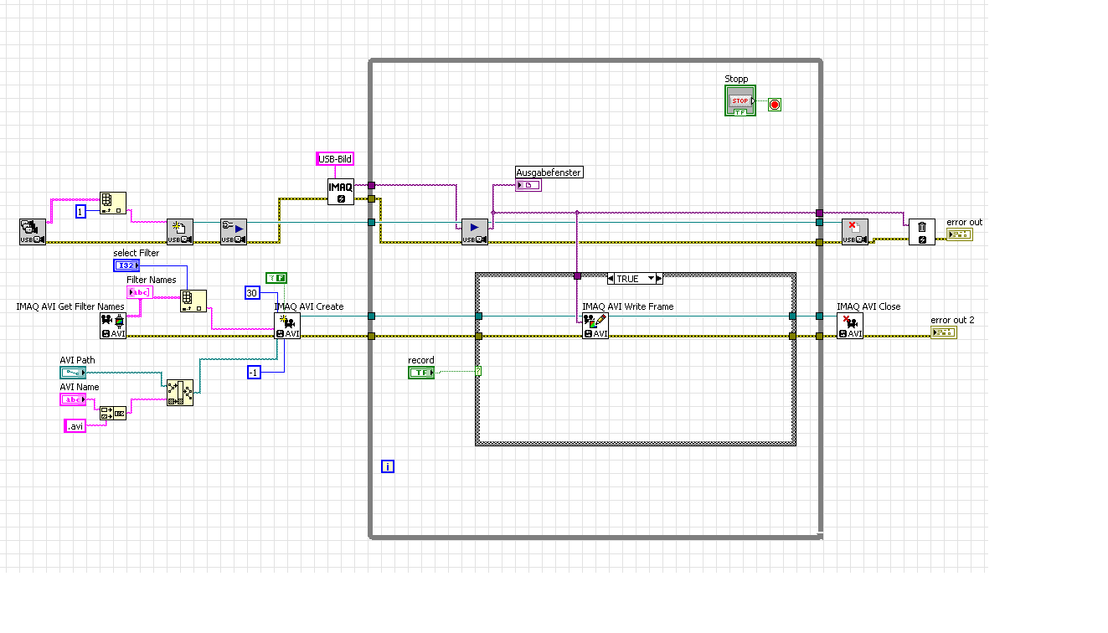Switch to the previous case using the left arrow
The width and height of the screenshot is (1108, 633).
pos(611,279)
